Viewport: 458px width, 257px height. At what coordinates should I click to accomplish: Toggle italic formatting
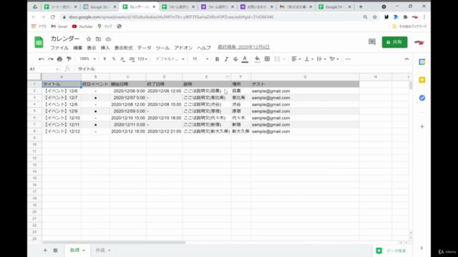[226, 59]
